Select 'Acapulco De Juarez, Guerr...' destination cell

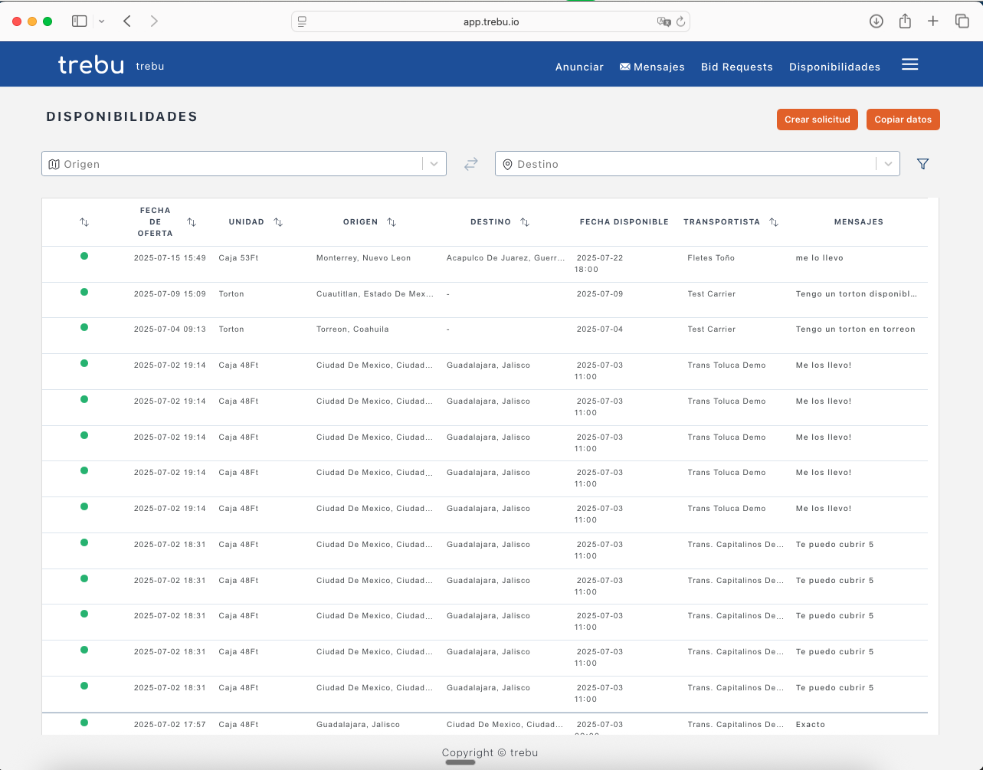[x=506, y=258]
